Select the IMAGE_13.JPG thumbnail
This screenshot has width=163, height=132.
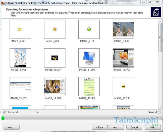pyautogui.click(x=20, y=86)
